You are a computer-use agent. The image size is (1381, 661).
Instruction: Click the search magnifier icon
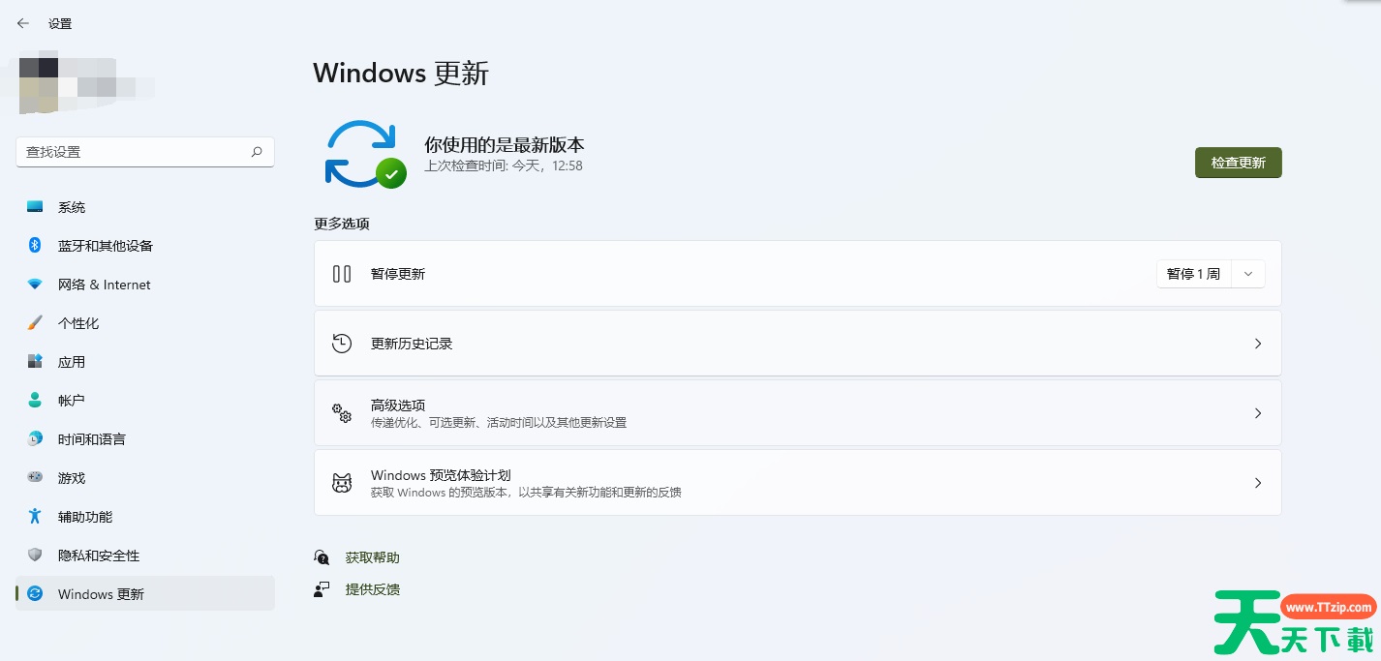point(257,152)
